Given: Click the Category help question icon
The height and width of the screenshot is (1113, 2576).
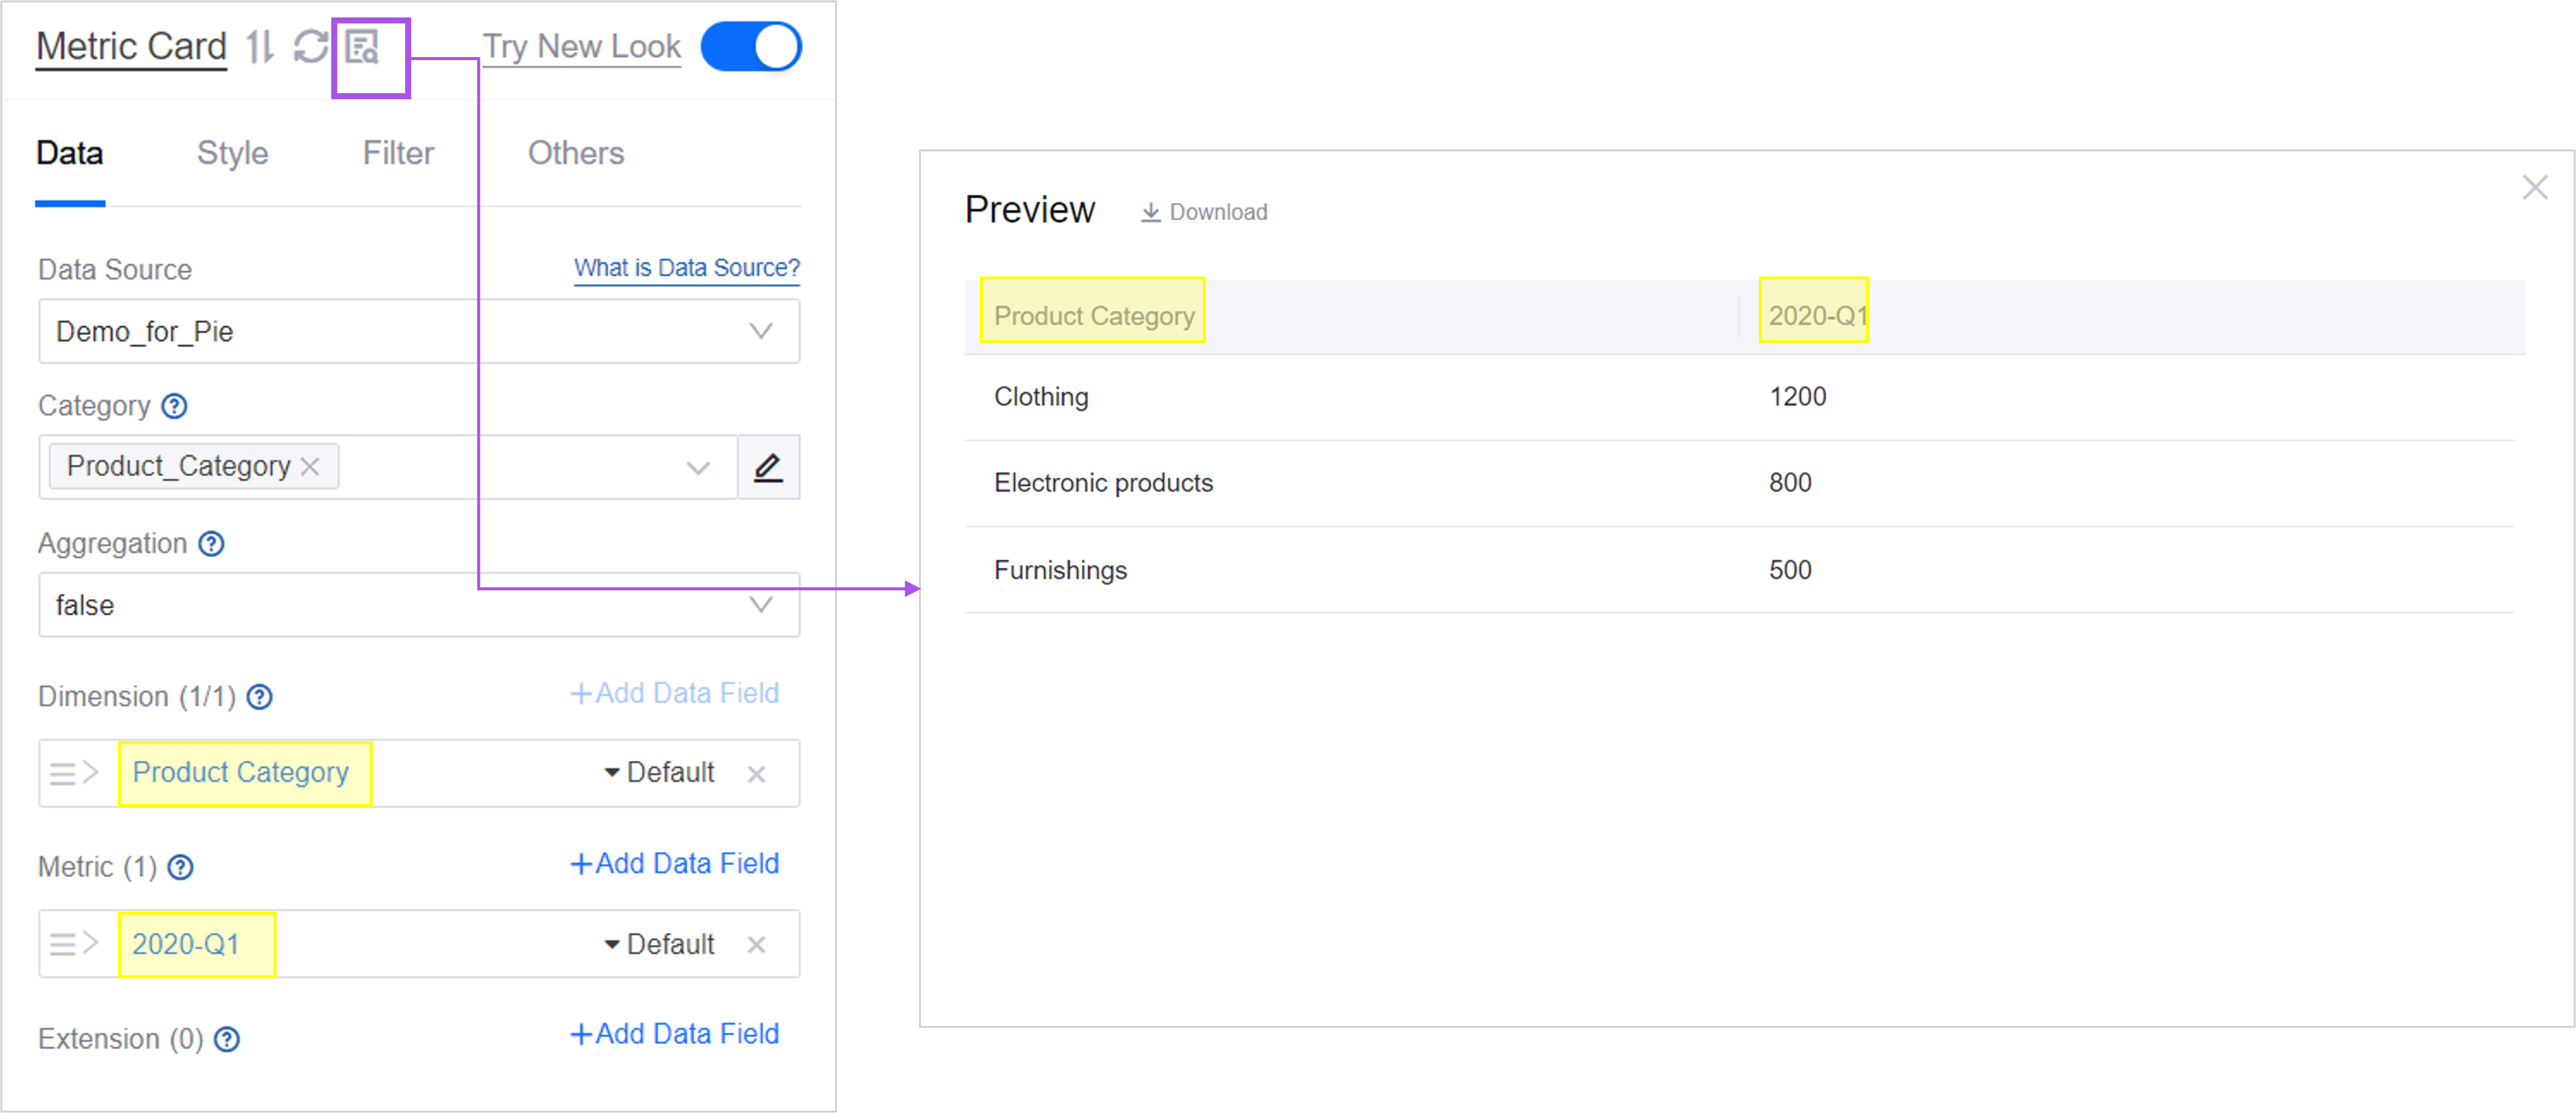Looking at the screenshot, I should (175, 406).
